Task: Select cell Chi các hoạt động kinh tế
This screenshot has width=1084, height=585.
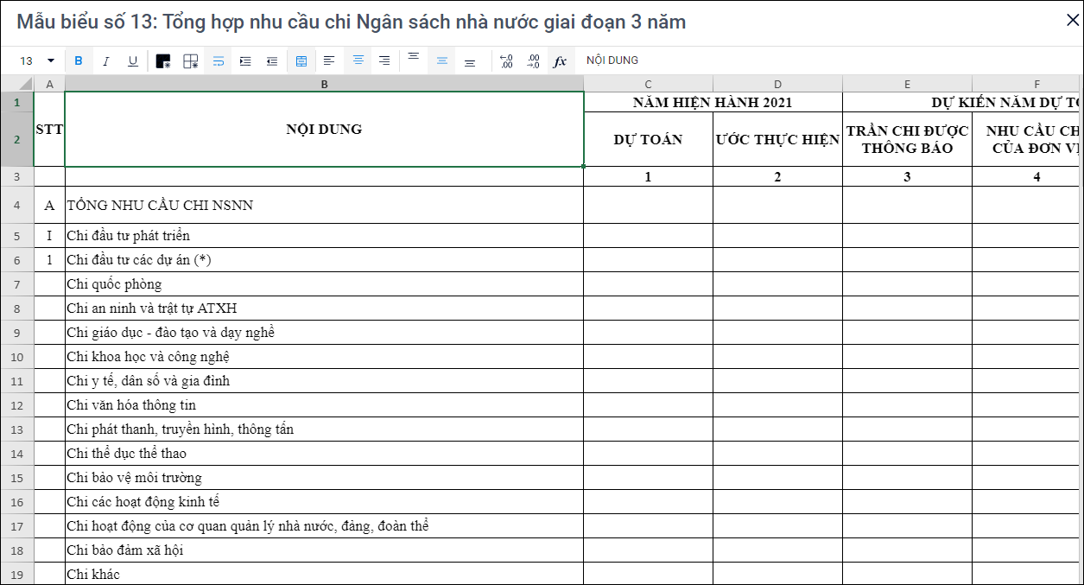Action: pyautogui.click(x=324, y=502)
